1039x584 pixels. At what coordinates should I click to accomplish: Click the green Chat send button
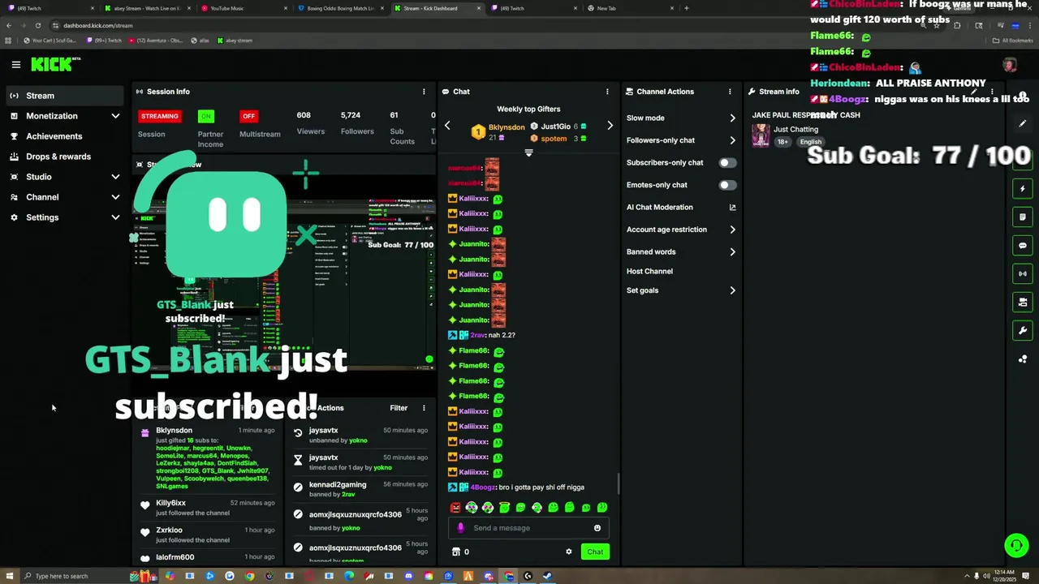(x=595, y=552)
